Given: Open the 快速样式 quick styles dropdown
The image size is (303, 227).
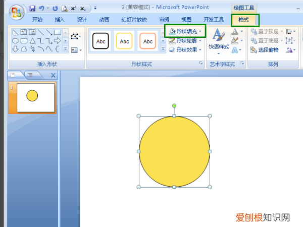Looking at the screenshot, I should click(219, 46).
